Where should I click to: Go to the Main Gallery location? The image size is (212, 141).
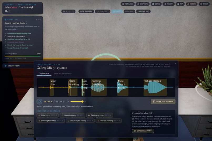86,11
